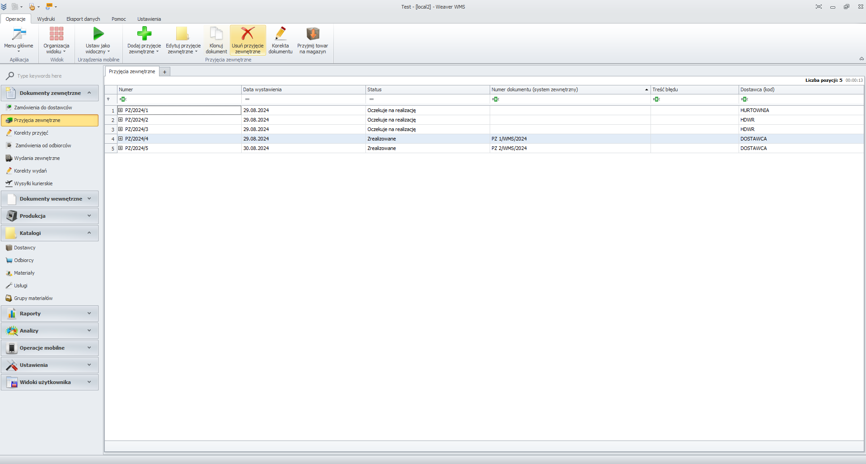Click Organizacja widoku grid icon

tap(56, 34)
